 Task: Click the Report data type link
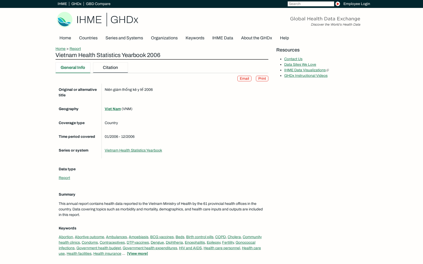[64, 178]
